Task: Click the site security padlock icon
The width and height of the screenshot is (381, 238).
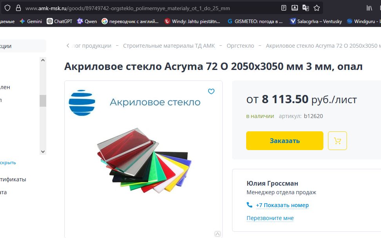Action: pyautogui.click(x=18, y=8)
